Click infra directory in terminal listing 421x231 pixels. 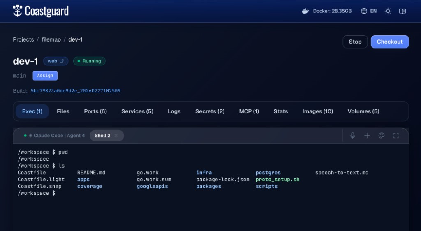204,173
